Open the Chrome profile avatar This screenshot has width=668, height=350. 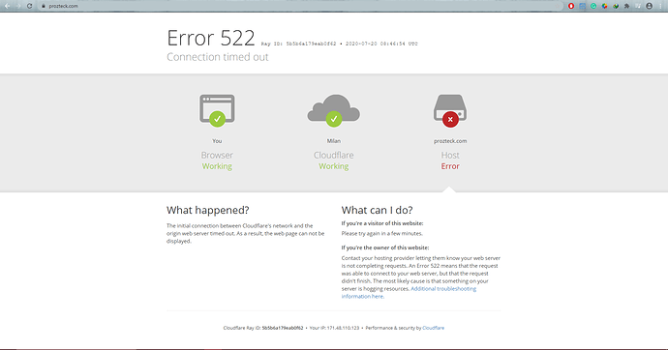(x=650, y=6)
